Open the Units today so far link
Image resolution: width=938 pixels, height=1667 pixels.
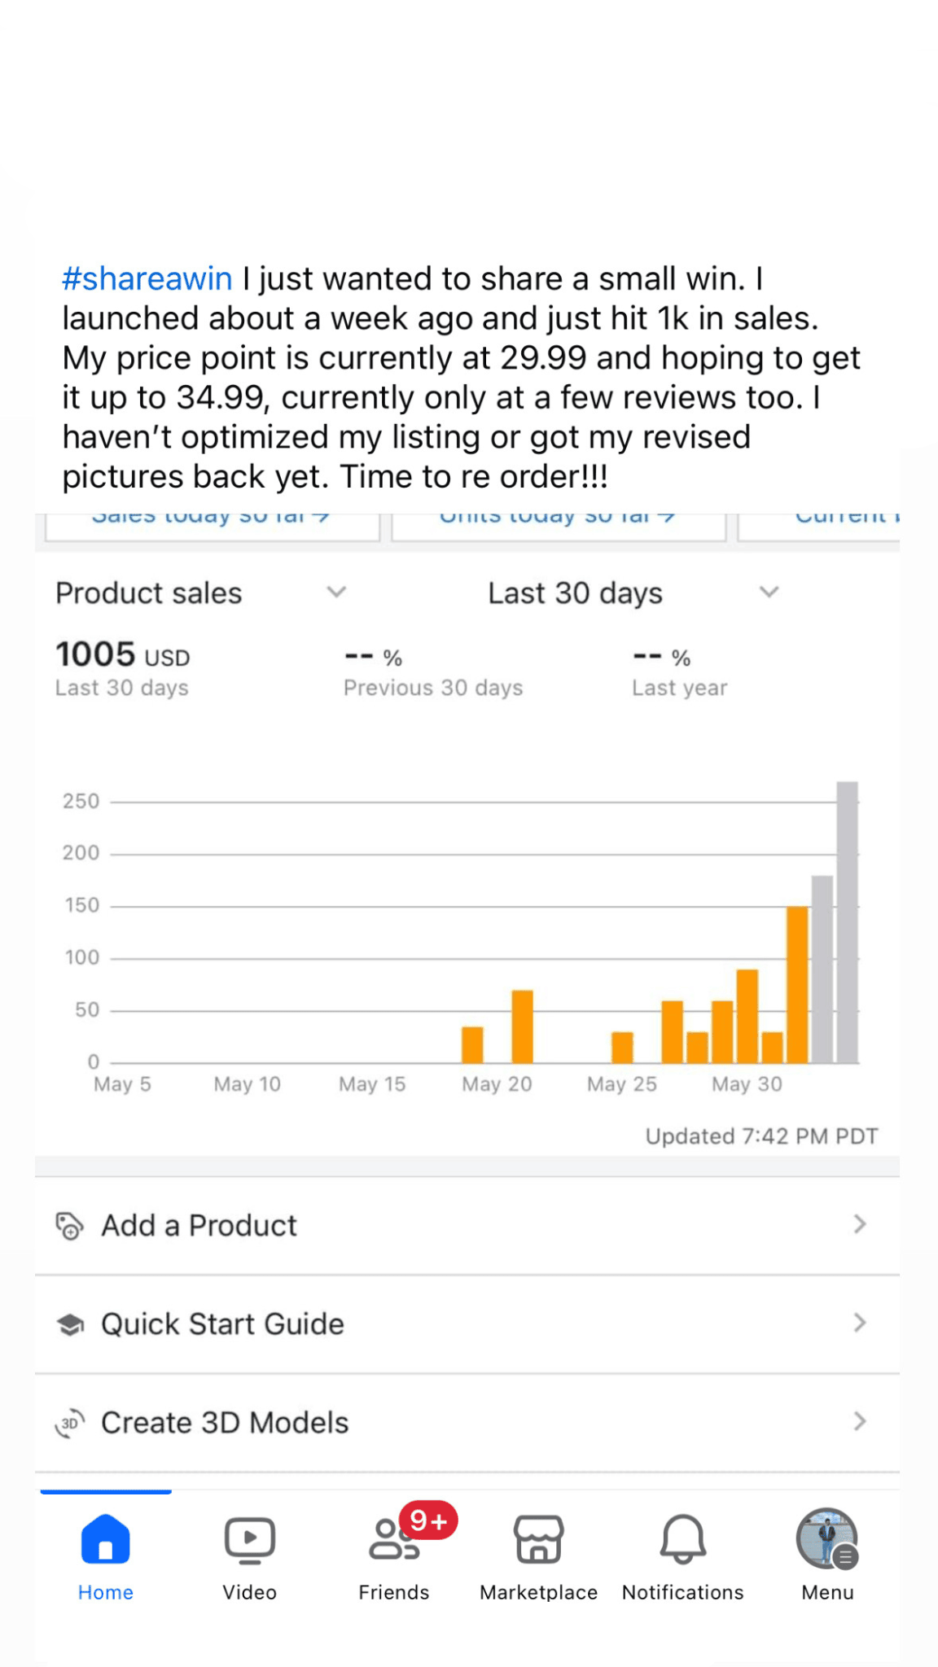(x=557, y=518)
